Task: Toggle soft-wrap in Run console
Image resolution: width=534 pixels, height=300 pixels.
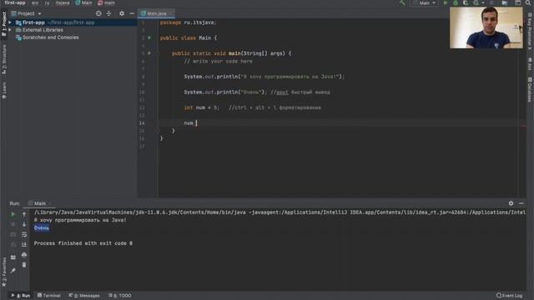Action: (x=24, y=235)
